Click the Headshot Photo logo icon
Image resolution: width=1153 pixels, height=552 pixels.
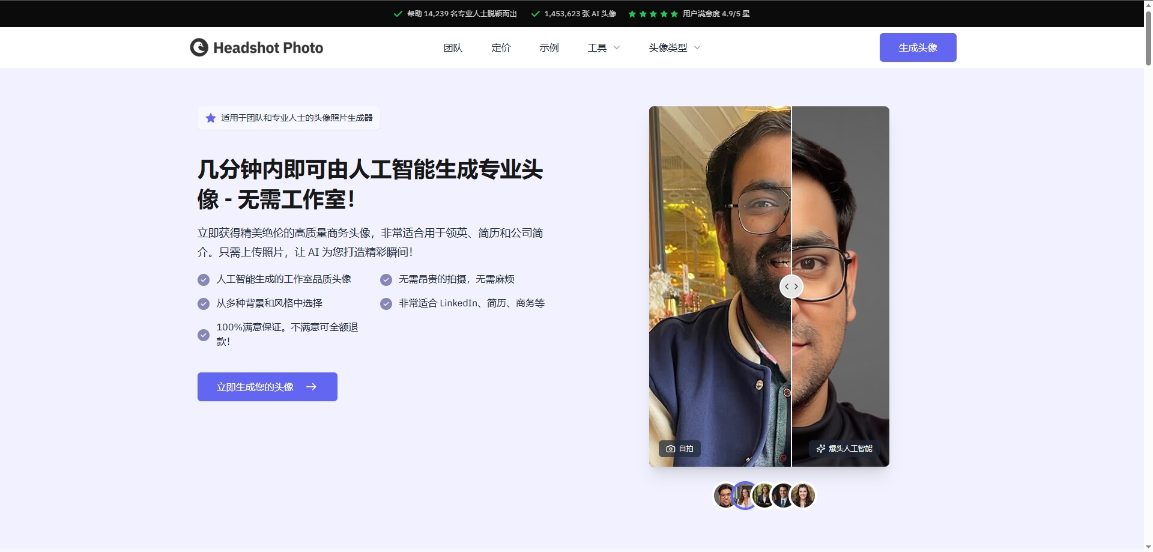199,47
